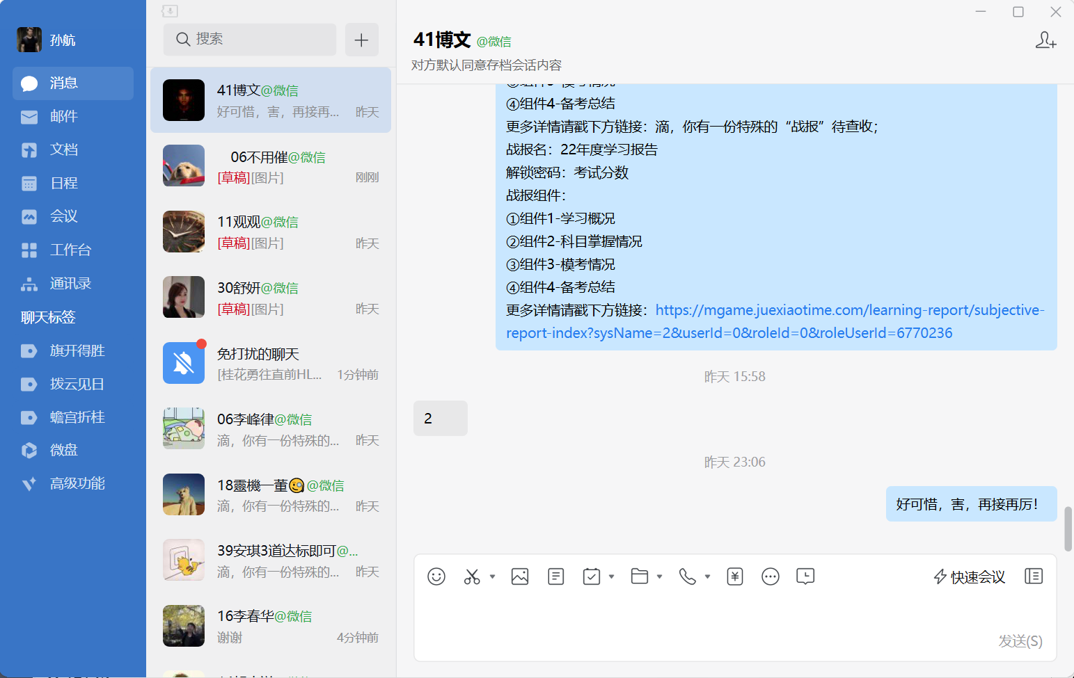Open more options ellipsis icon in toolbar
This screenshot has height=678, width=1074.
point(771,576)
